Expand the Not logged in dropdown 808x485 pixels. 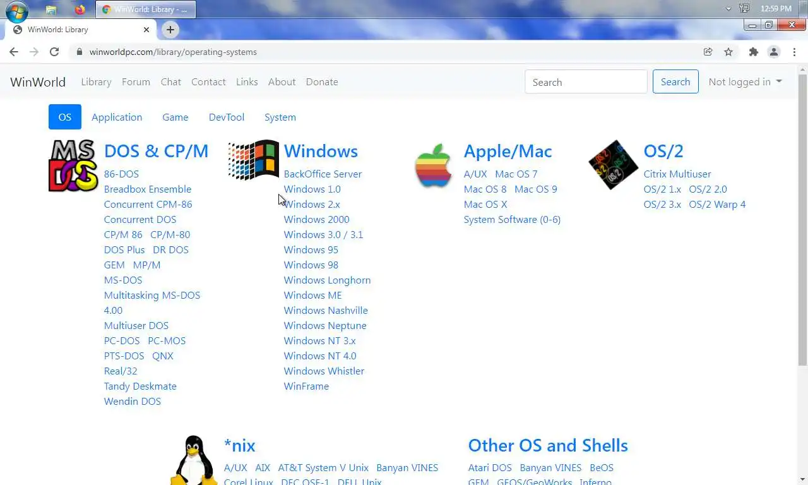pyautogui.click(x=745, y=81)
